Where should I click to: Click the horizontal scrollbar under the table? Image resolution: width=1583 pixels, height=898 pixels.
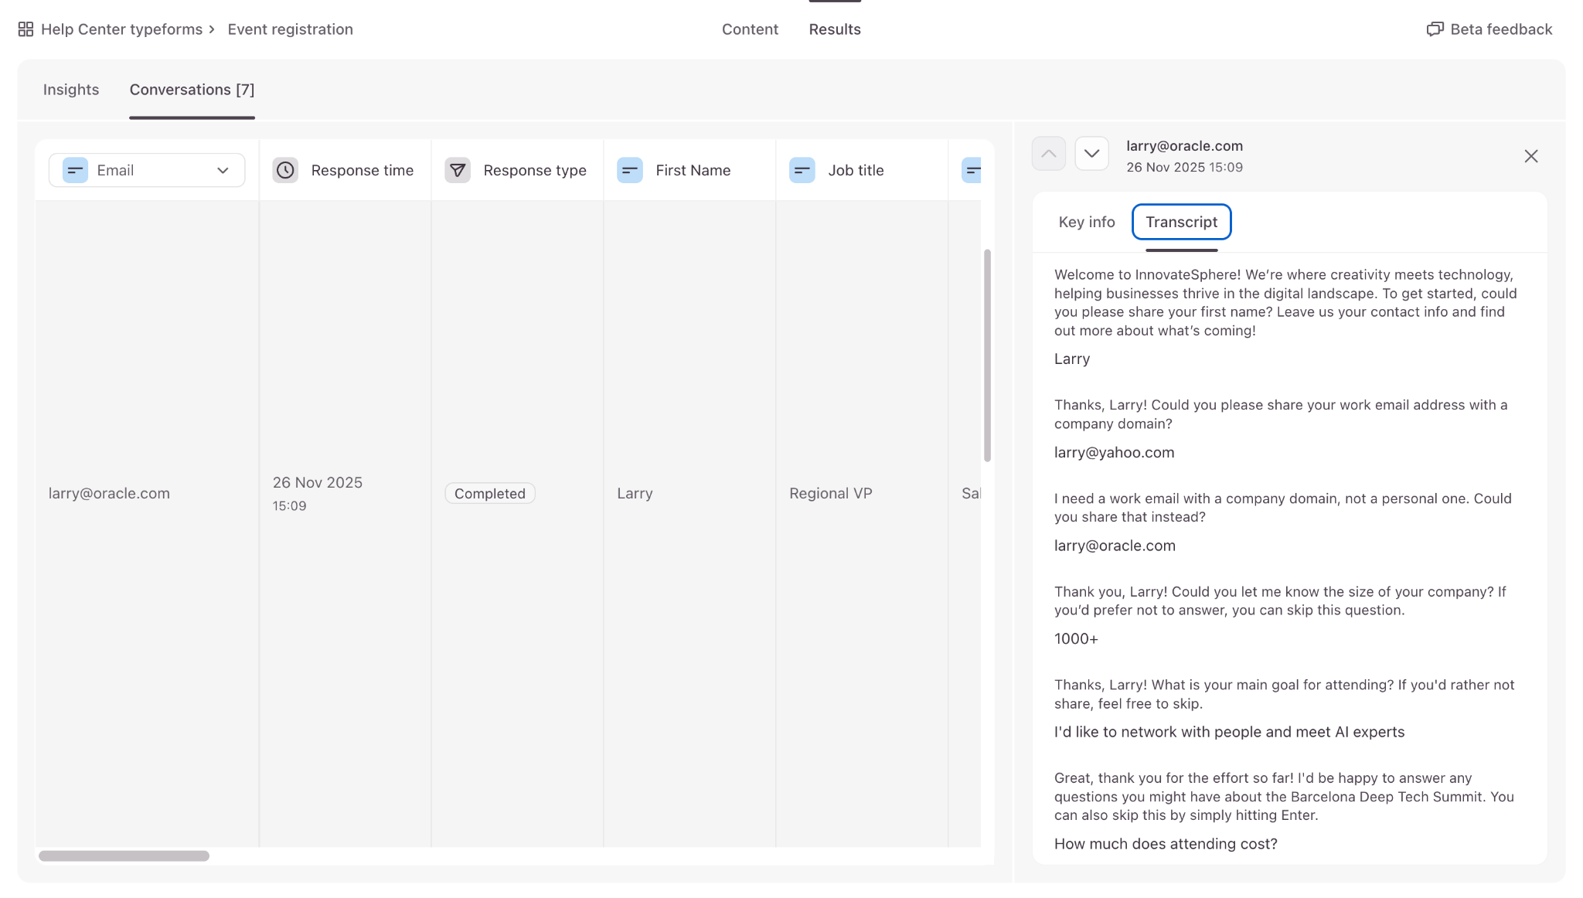tap(124, 855)
